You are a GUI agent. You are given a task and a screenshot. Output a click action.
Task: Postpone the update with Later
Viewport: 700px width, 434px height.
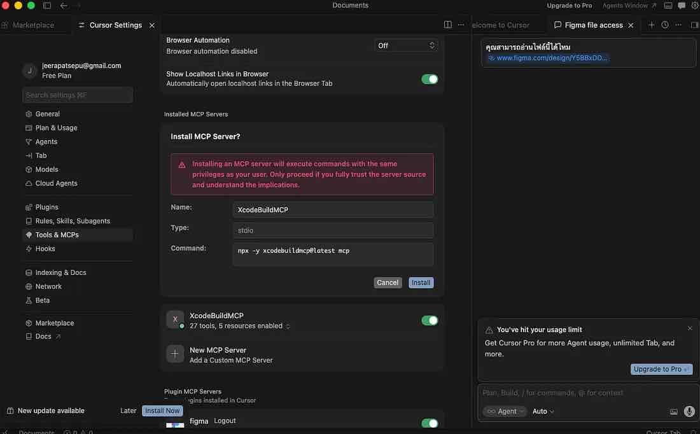pyautogui.click(x=128, y=411)
